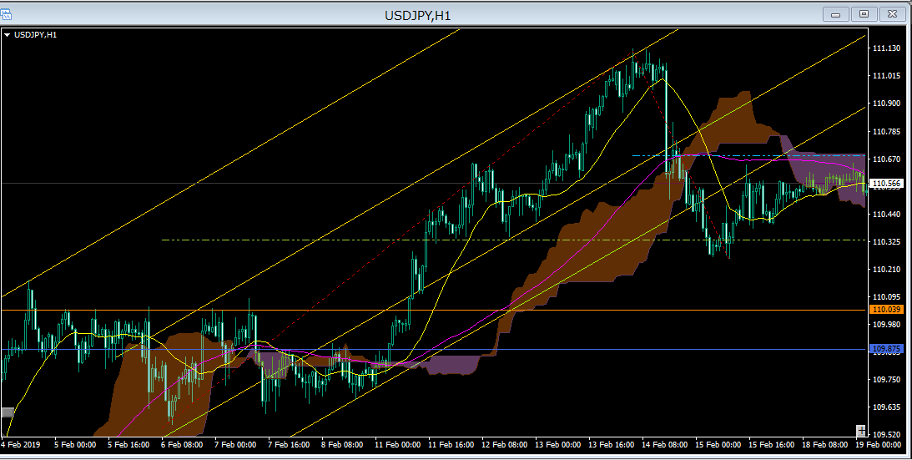
Task: Click time axis label 5 Feb 16:00
Action: 128,445
